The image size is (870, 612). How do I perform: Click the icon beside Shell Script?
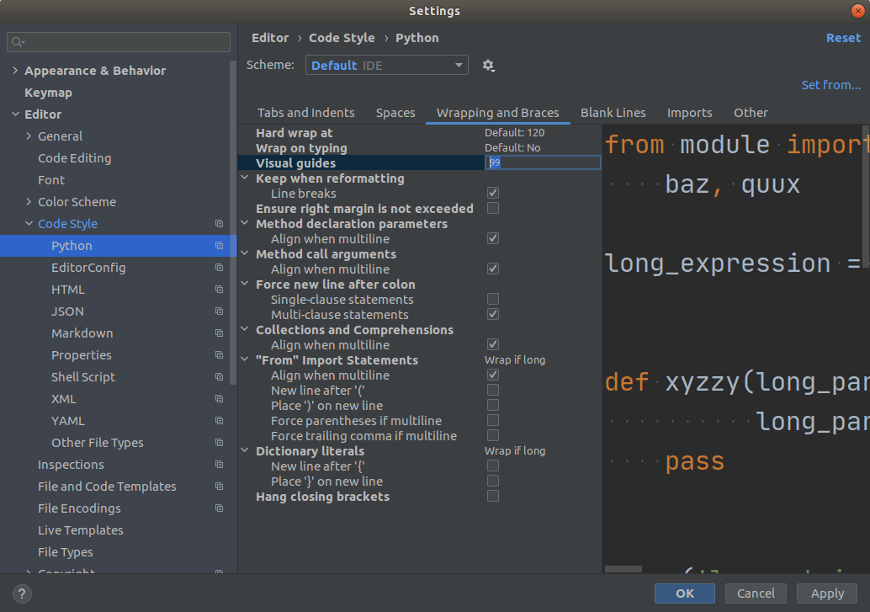219,376
